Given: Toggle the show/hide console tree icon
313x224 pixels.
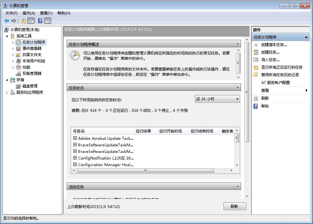Looking at the screenshot, I should (x=31, y=21).
